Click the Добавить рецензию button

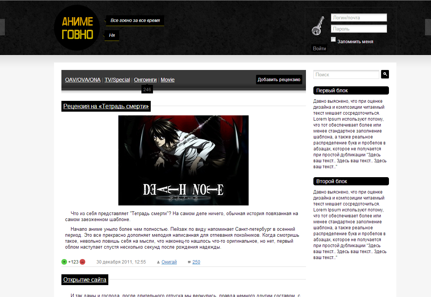[x=279, y=79]
